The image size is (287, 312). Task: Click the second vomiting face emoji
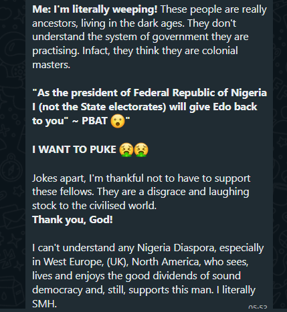(x=141, y=150)
